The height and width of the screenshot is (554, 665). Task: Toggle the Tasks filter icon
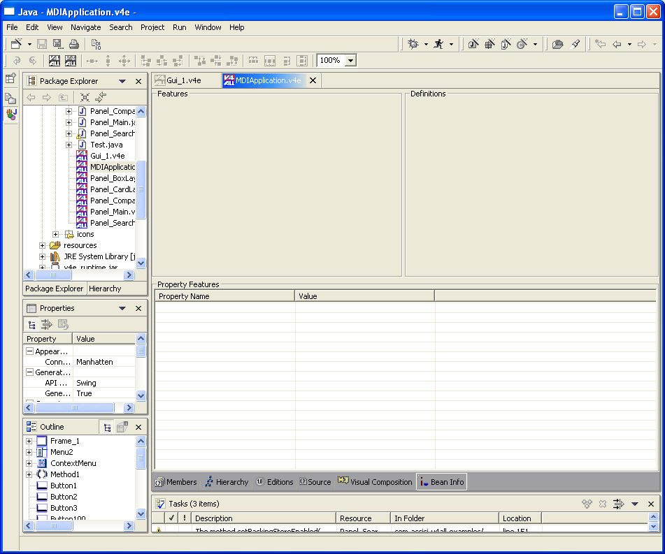[x=618, y=504]
